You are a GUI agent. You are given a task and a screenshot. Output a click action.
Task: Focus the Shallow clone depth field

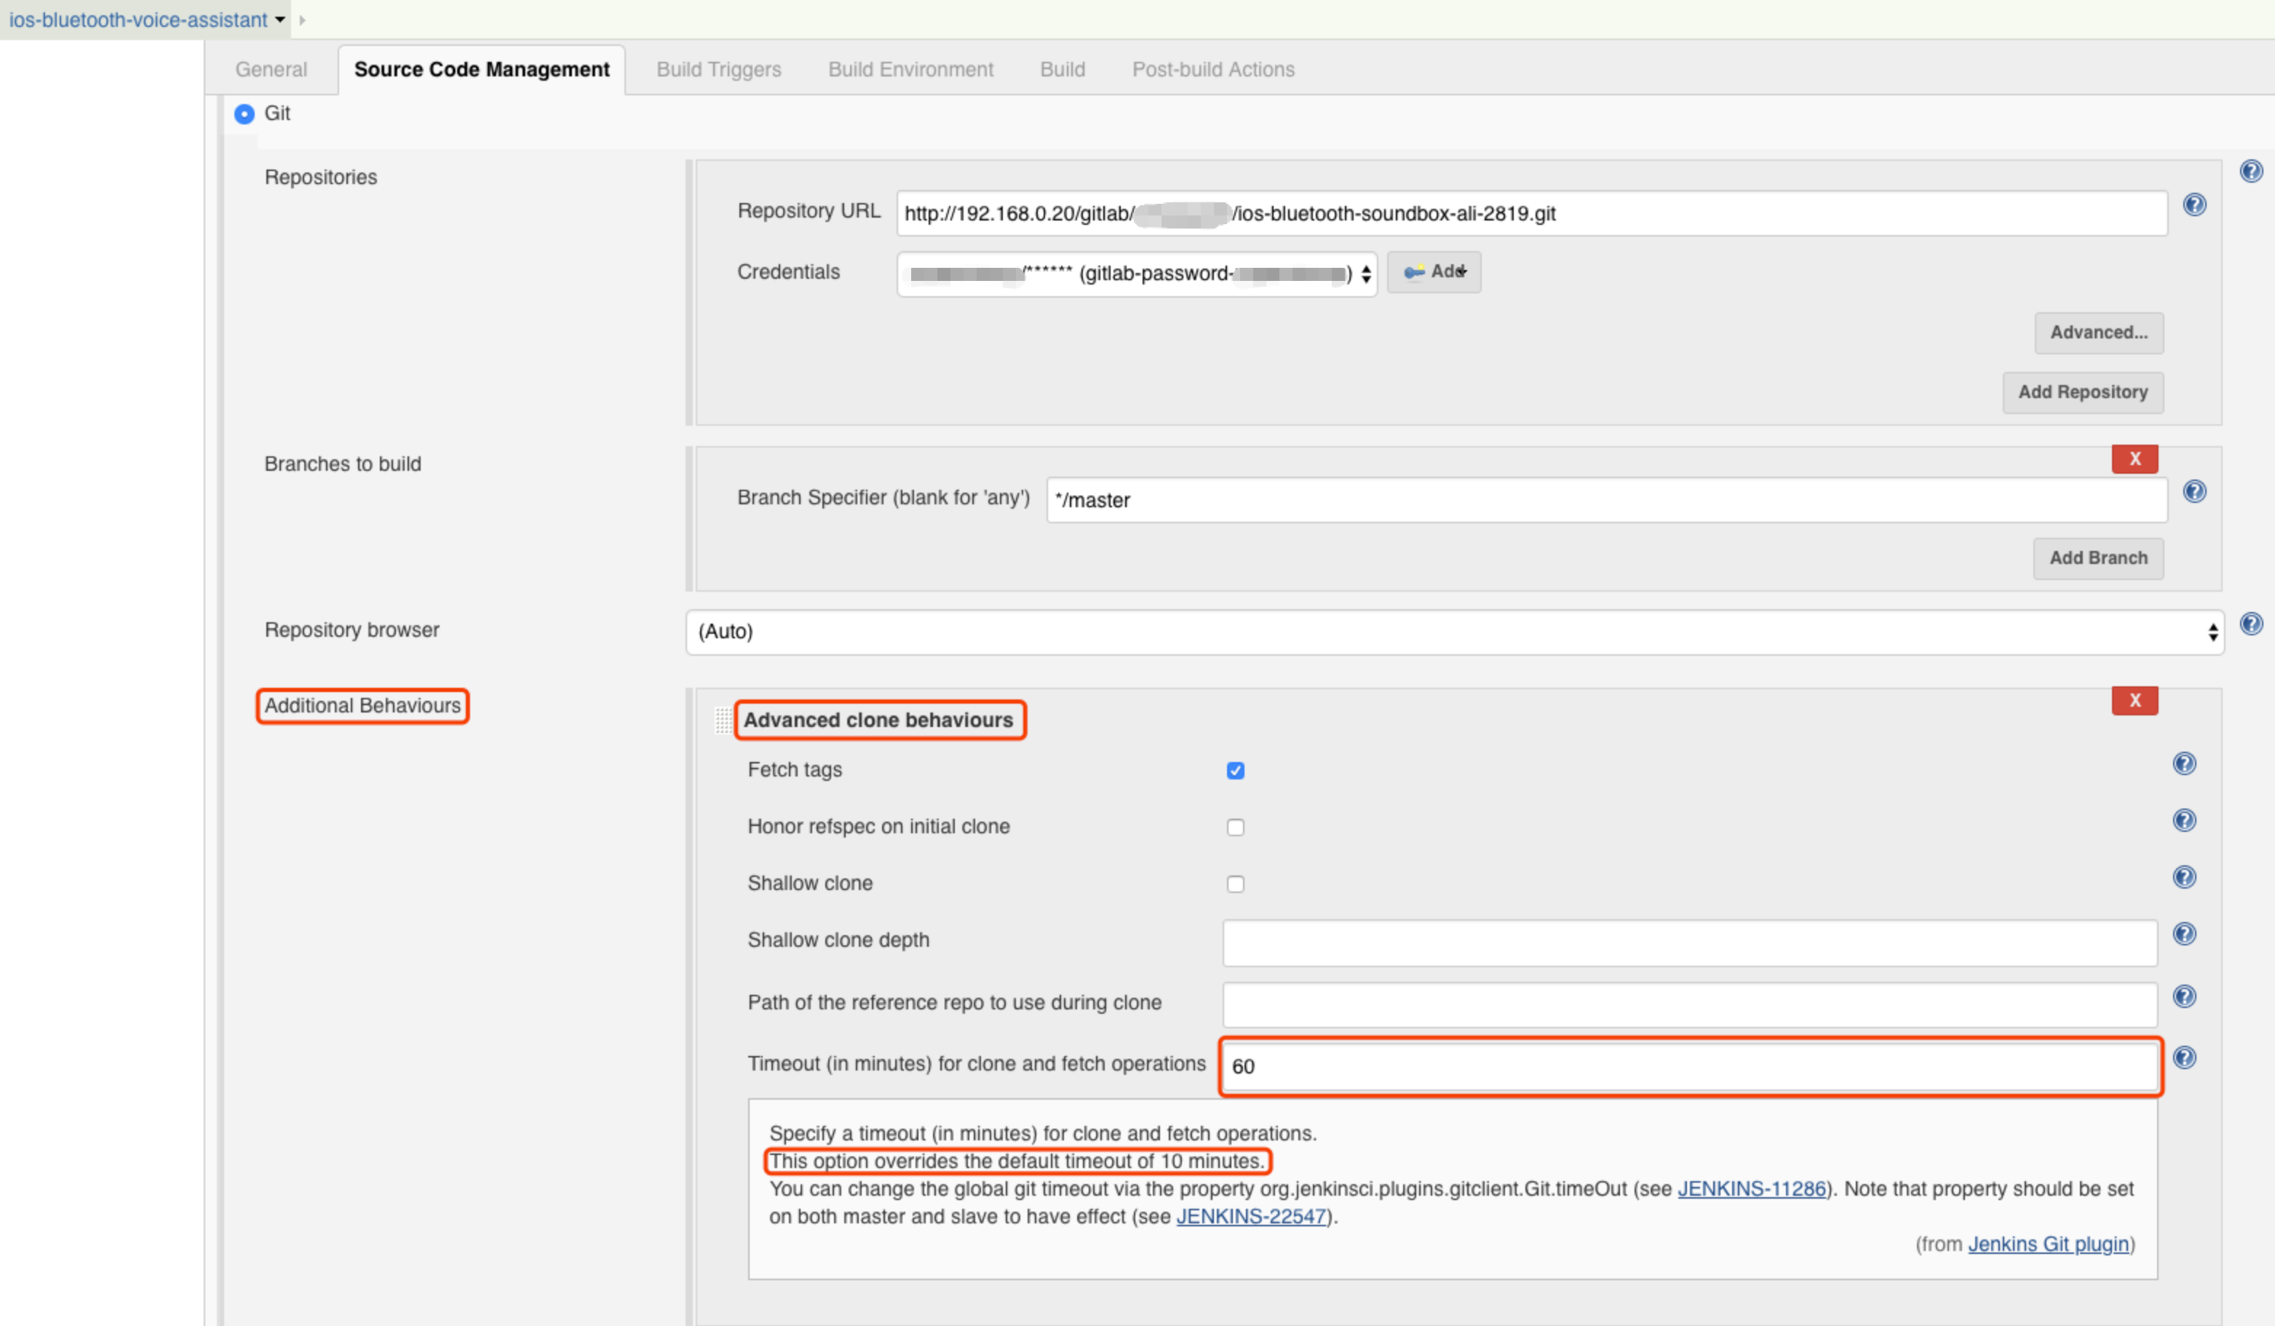coord(1689,943)
